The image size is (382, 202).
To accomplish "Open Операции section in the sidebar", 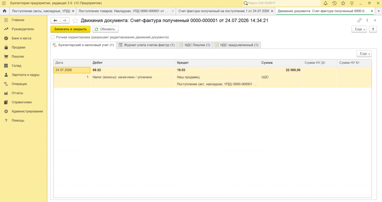I will (x=19, y=84).
